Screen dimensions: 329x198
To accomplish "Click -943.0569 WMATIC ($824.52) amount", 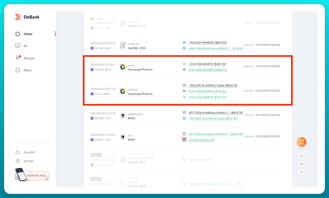I will click(x=207, y=43).
